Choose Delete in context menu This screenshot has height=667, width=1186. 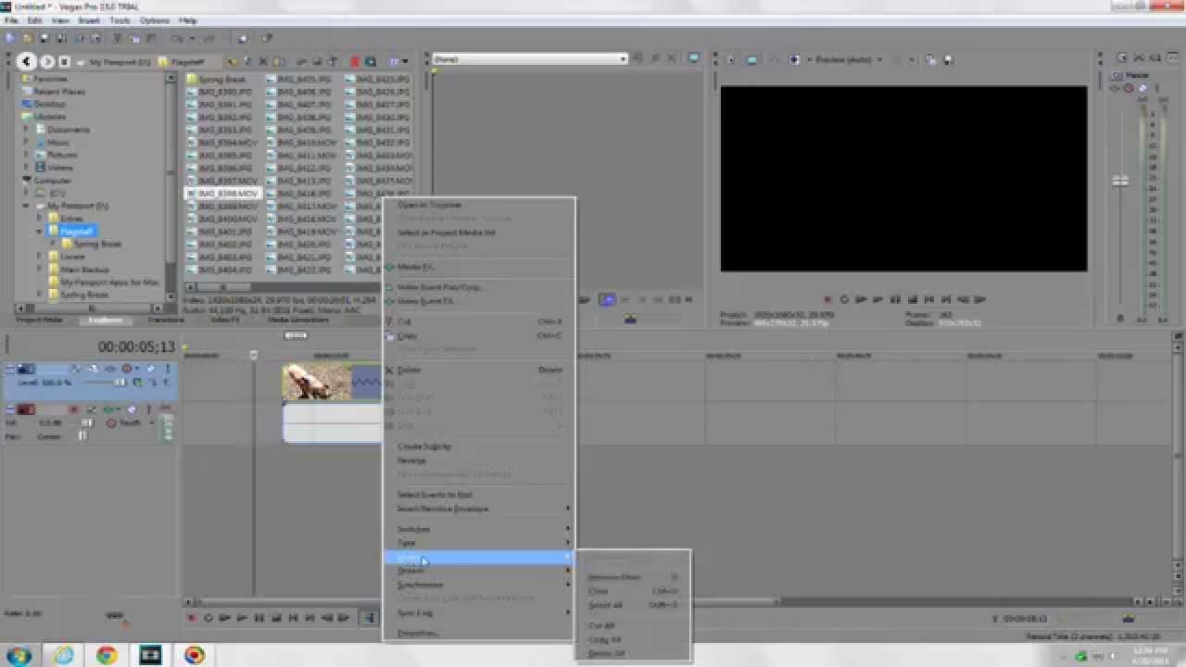[x=478, y=370]
